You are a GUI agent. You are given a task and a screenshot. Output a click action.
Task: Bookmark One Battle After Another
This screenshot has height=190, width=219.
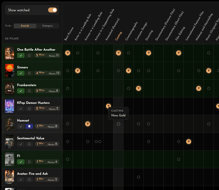point(29,55)
